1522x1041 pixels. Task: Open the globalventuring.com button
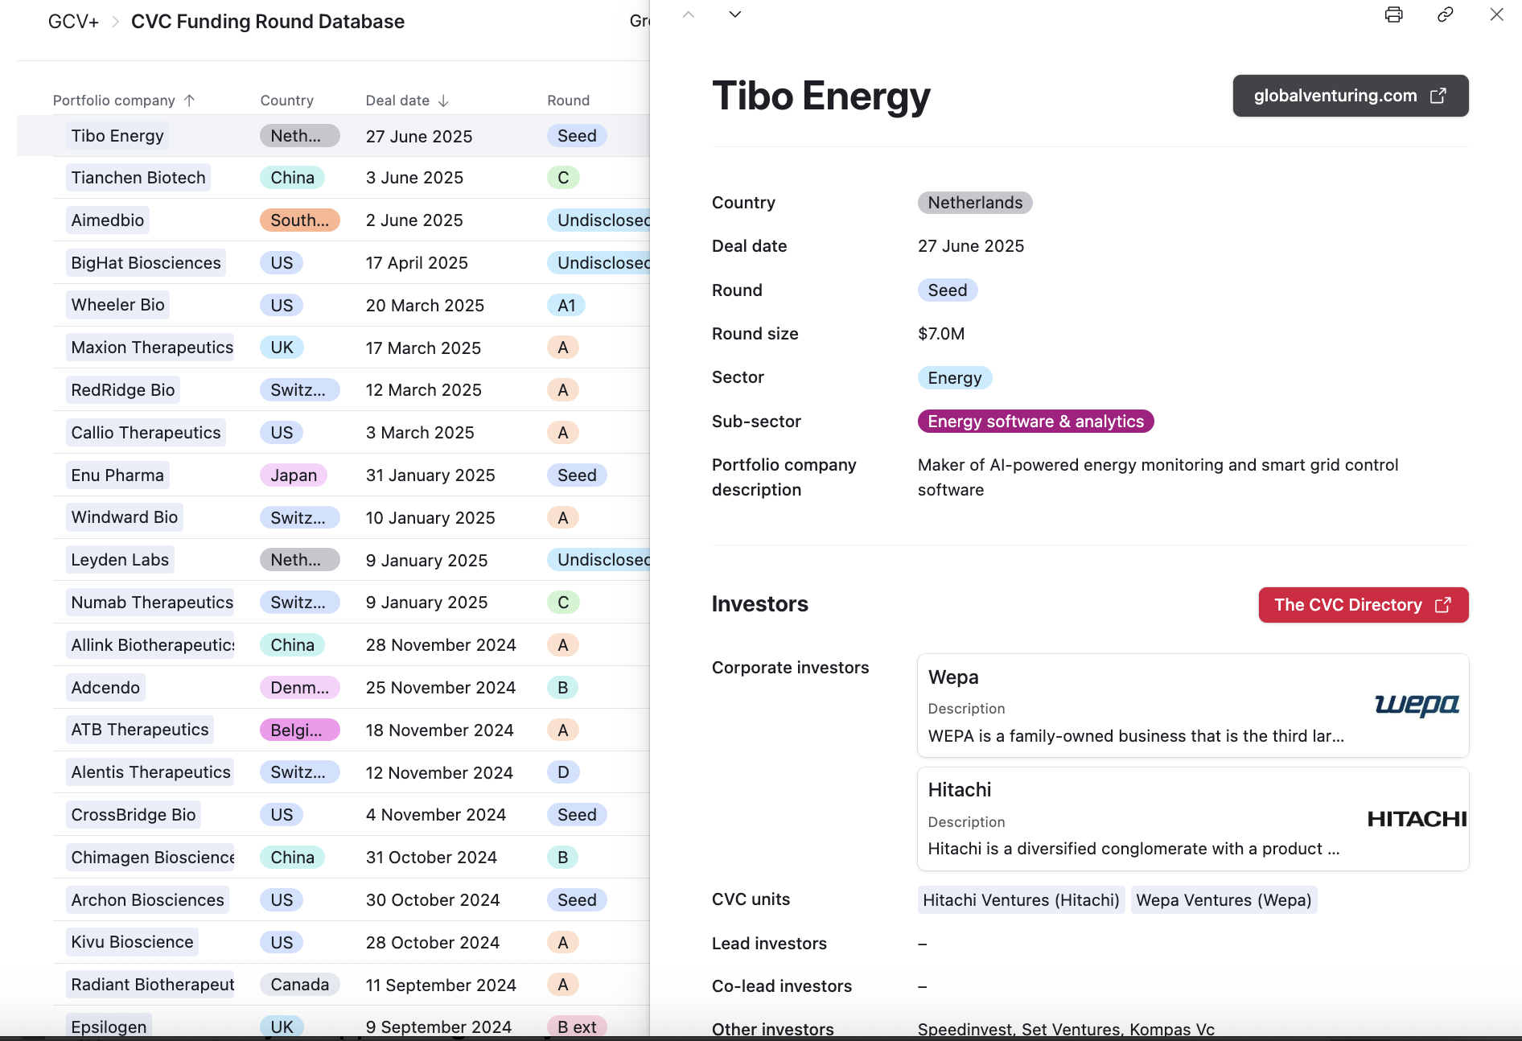point(1350,96)
